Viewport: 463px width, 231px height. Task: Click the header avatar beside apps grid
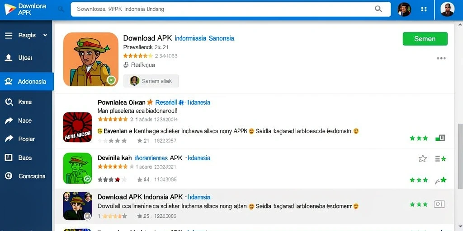[x=404, y=9]
